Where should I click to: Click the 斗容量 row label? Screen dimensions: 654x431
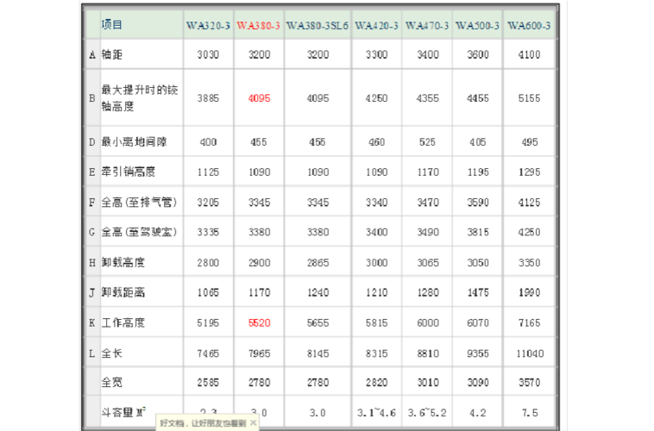[120, 410]
